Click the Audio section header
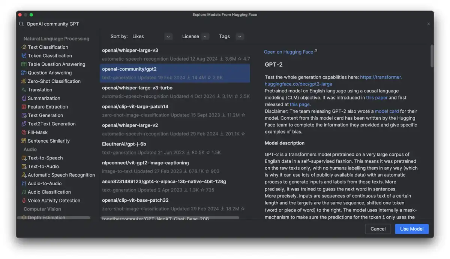The height and width of the screenshot is (259, 450). pyautogui.click(x=30, y=149)
